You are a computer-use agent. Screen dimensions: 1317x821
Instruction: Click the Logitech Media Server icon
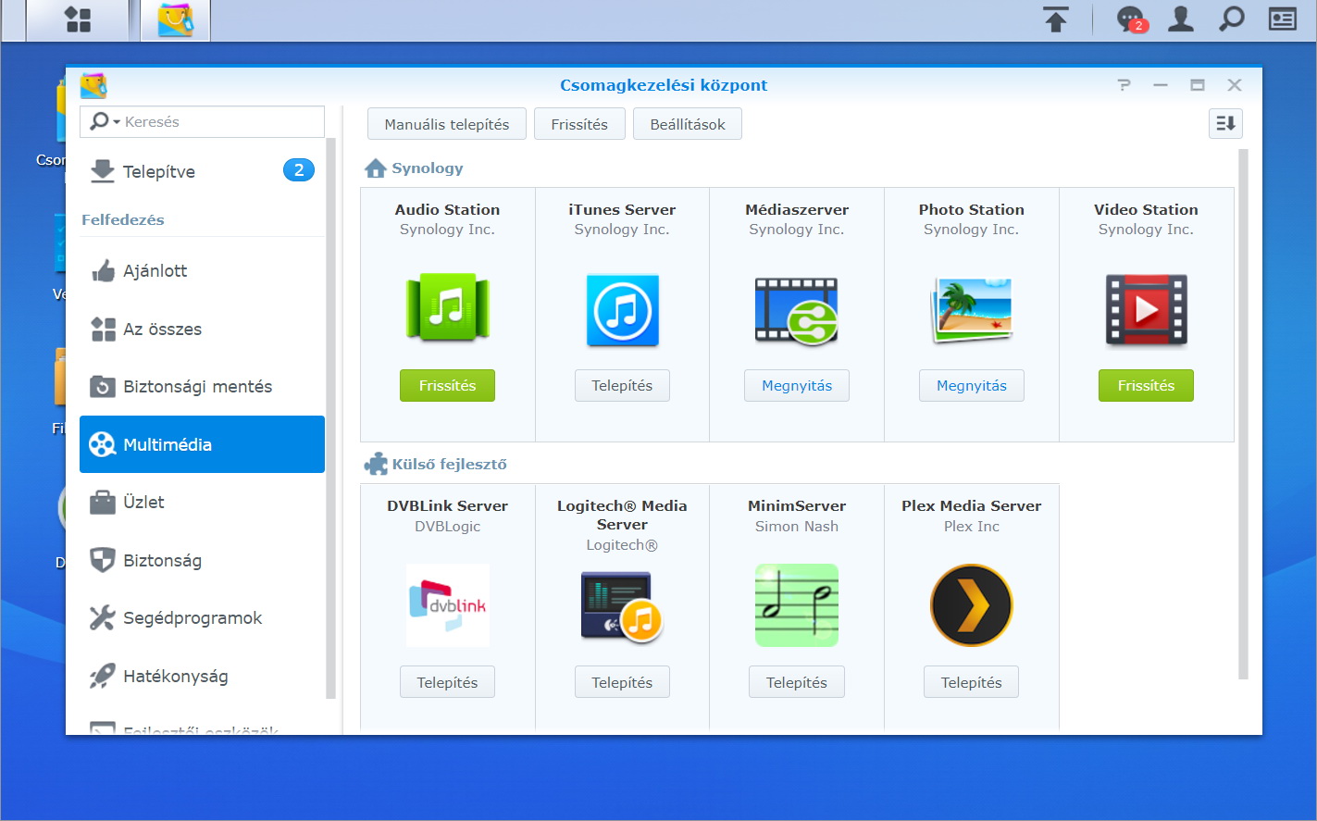point(622,606)
